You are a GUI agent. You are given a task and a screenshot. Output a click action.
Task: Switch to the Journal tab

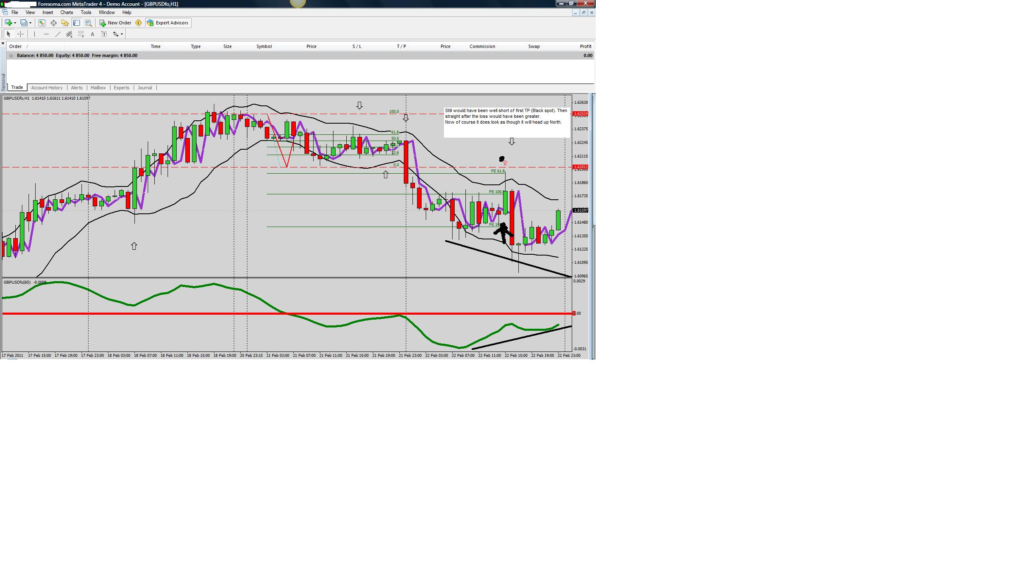tap(145, 88)
